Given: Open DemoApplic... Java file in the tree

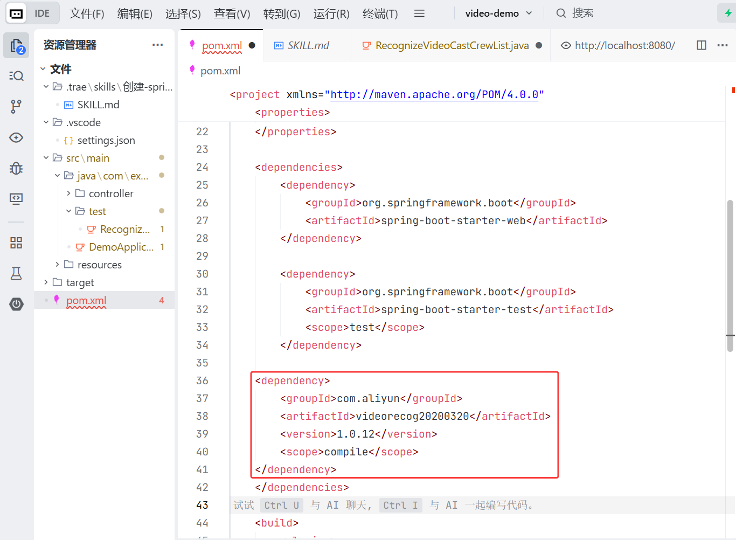Looking at the screenshot, I should (121, 247).
